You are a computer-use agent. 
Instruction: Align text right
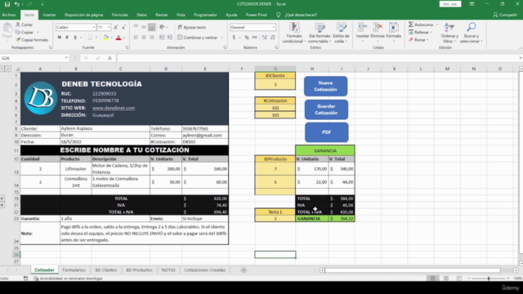[x=152, y=38]
